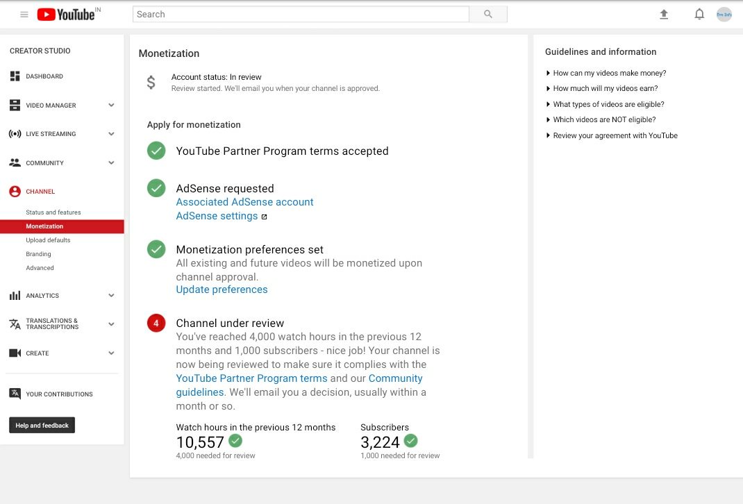
Task: Click the Live Streaming broadcast icon
Action: pos(15,133)
